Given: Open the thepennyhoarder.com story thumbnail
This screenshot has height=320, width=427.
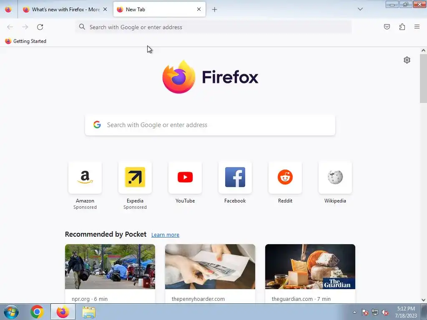Looking at the screenshot, I should coord(210,267).
